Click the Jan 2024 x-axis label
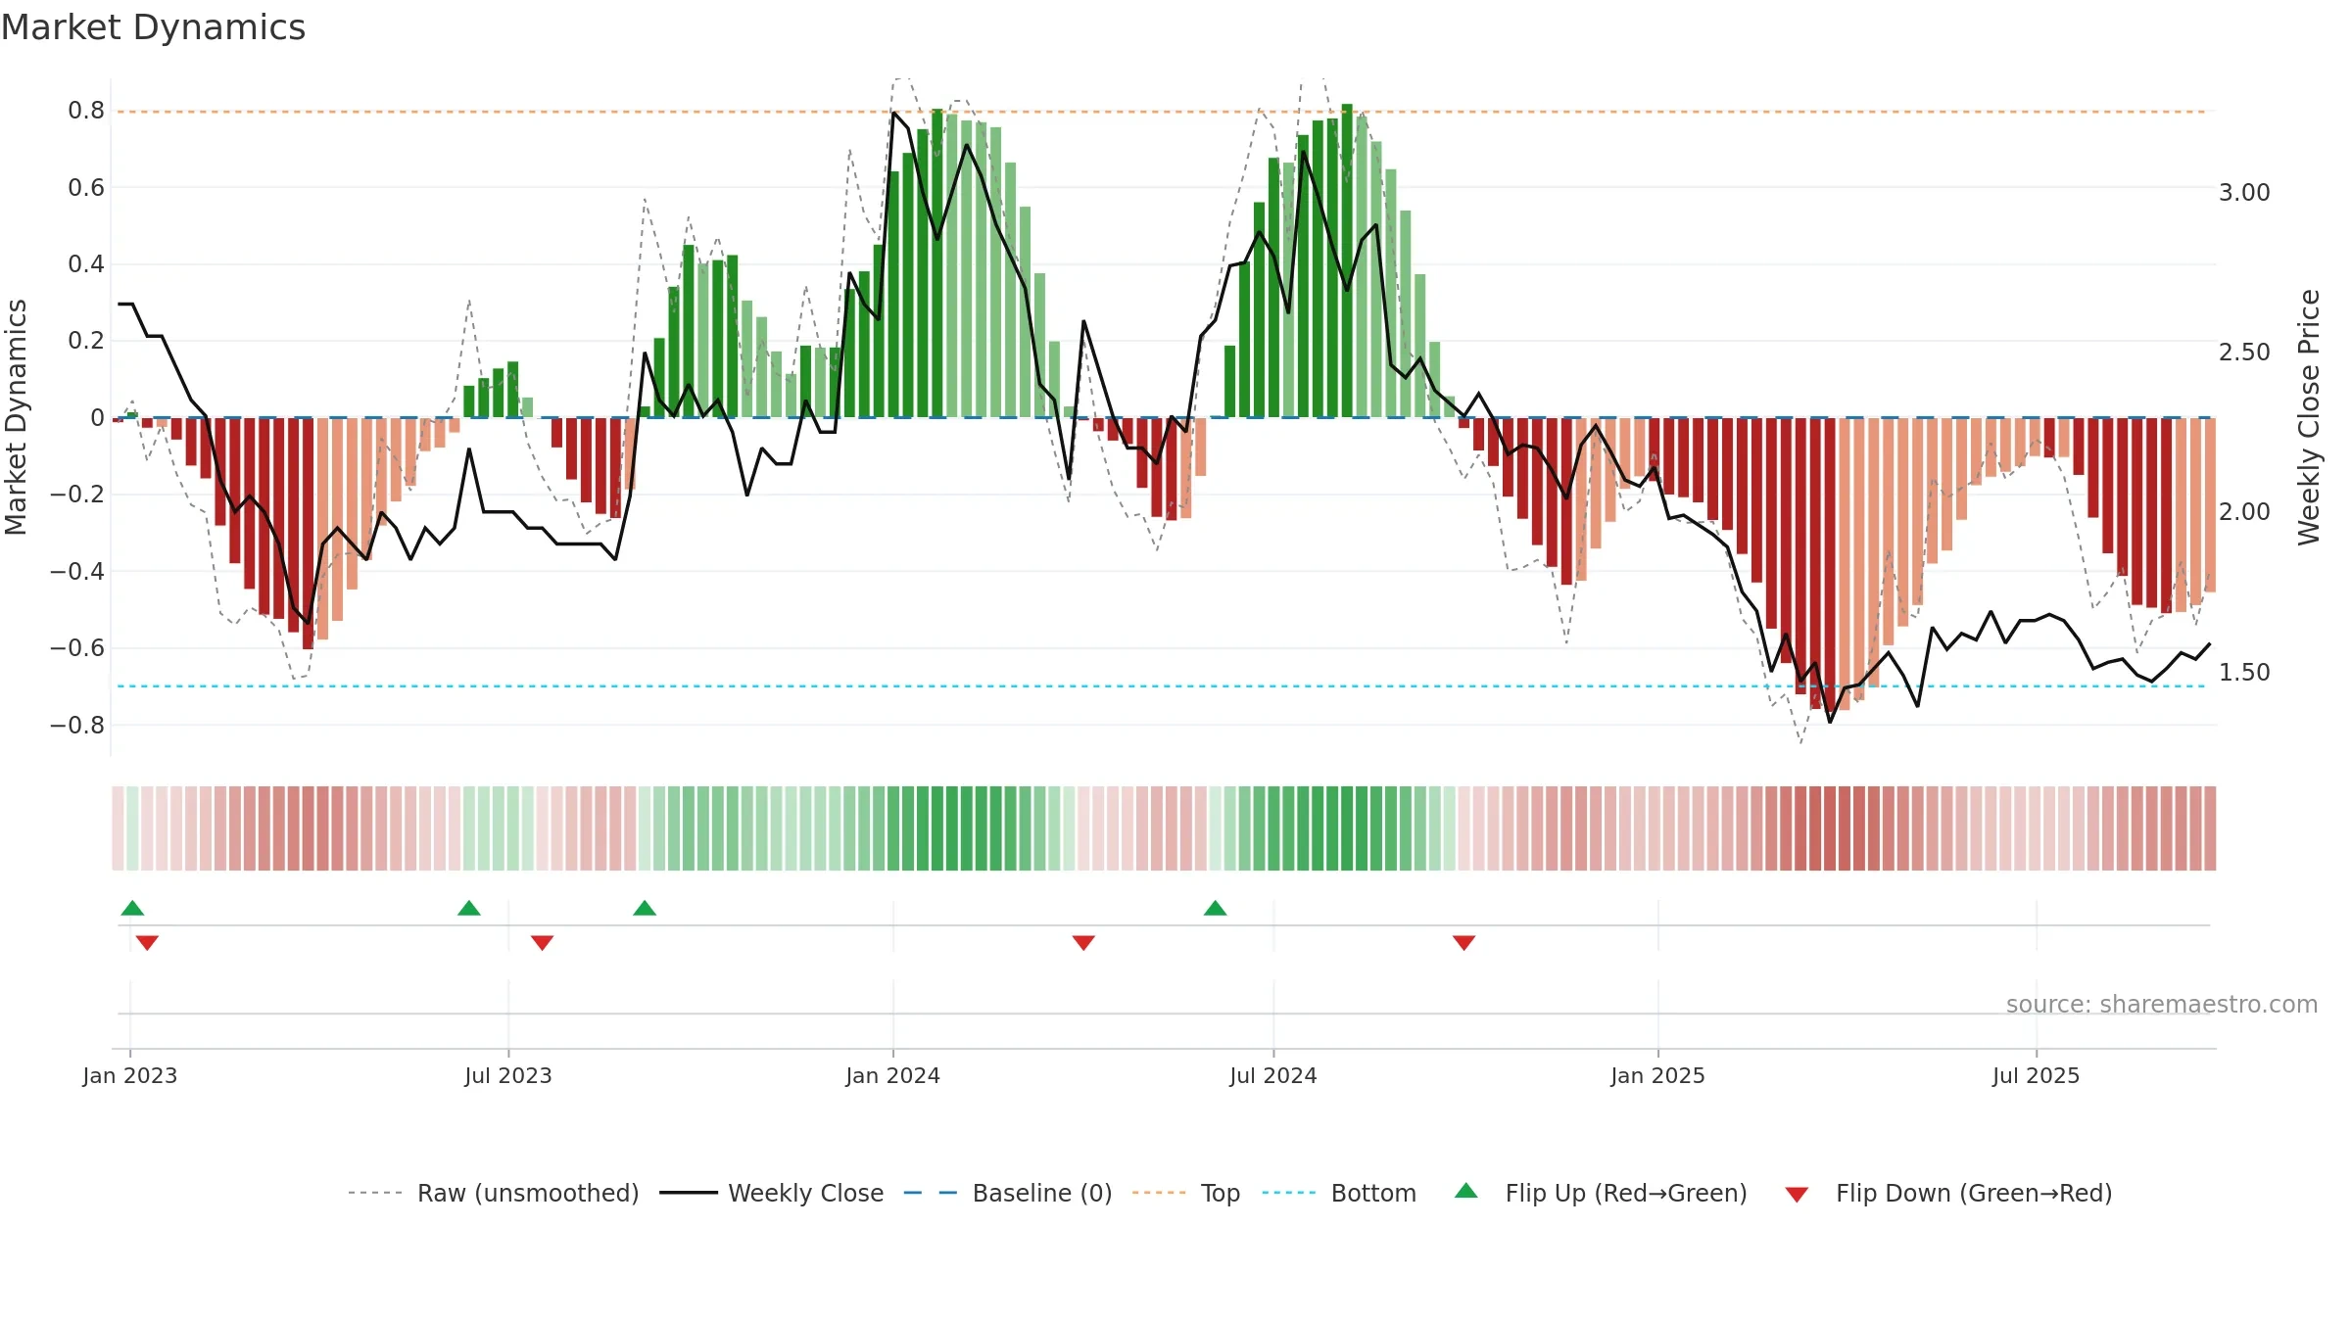Image resolution: width=2351 pixels, height=1322 pixels. point(893,1075)
